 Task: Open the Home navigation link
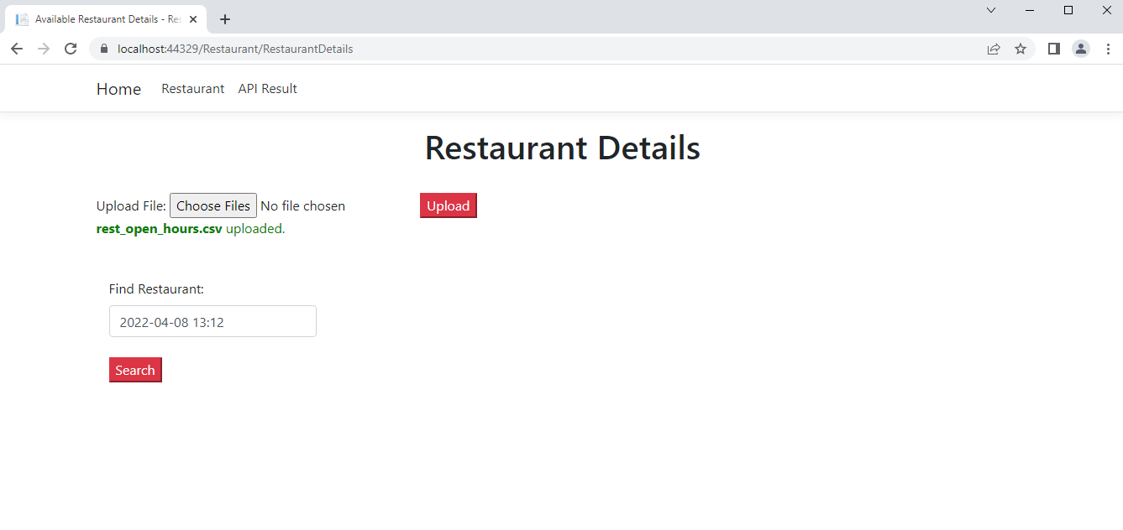118,89
